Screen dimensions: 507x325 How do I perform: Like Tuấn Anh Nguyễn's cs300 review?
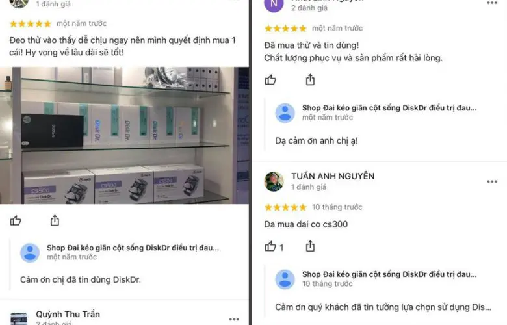[270, 246]
